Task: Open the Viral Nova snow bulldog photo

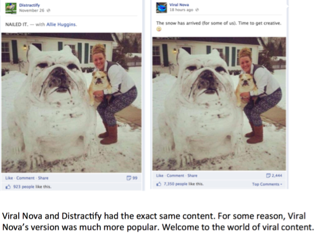Action: [219, 104]
